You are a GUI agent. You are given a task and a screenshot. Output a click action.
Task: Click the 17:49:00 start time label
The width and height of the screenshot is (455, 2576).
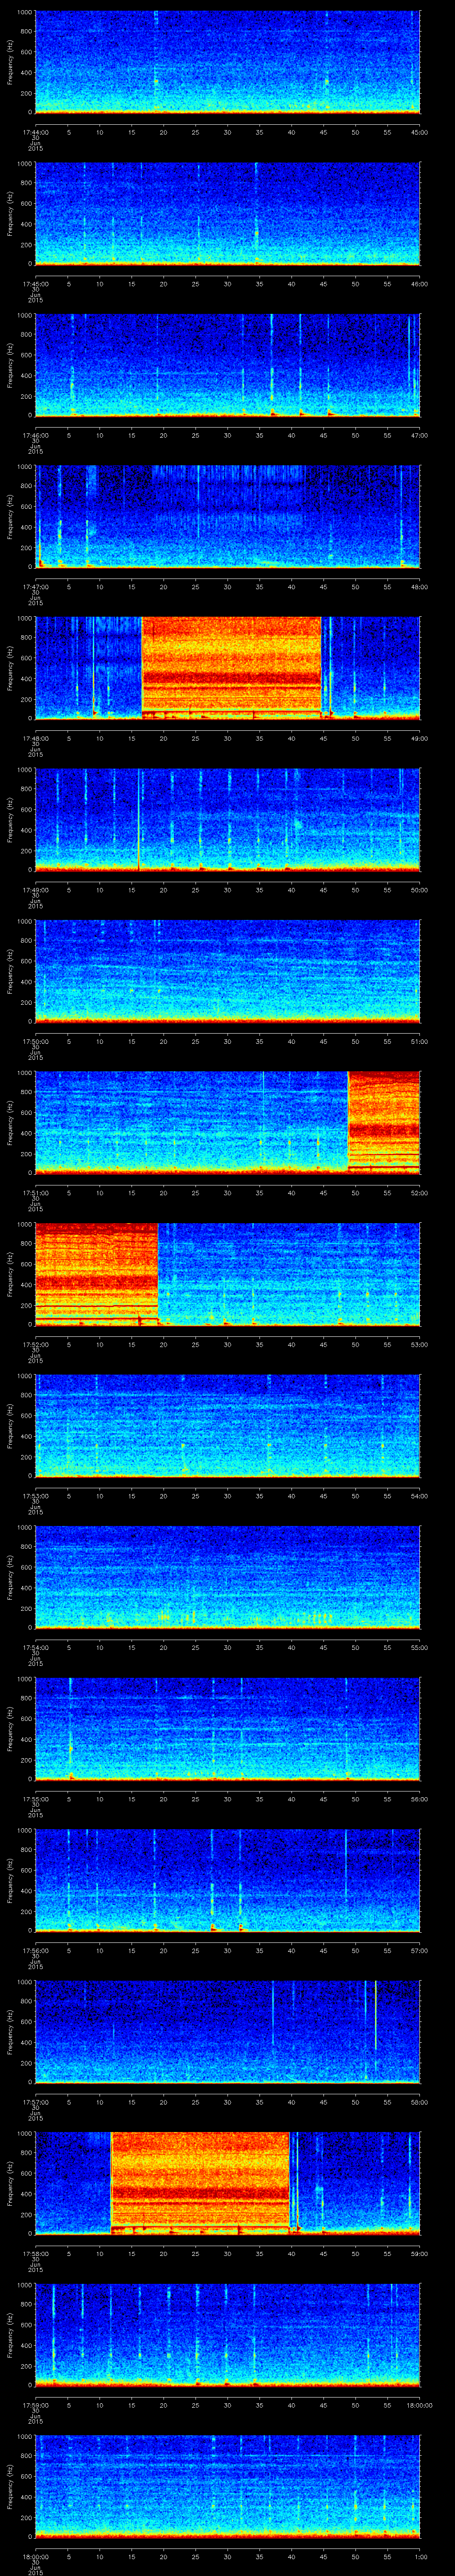(35, 890)
